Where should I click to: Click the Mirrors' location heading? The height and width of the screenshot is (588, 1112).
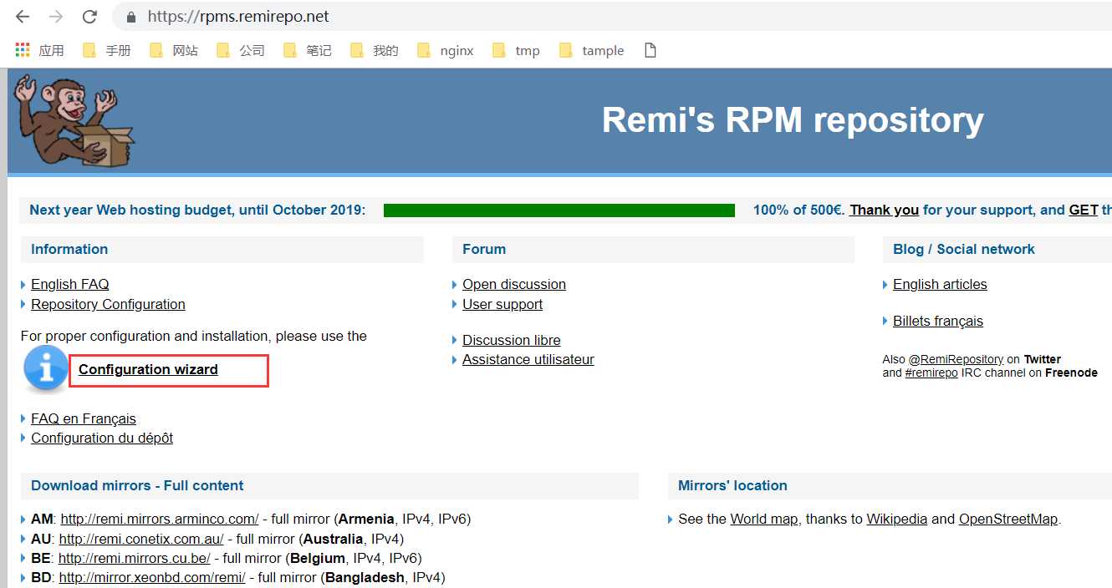pyautogui.click(x=732, y=485)
